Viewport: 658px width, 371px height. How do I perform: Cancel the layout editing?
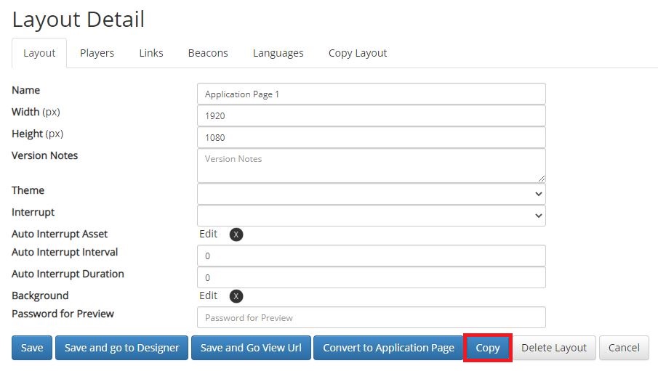point(624,348)
